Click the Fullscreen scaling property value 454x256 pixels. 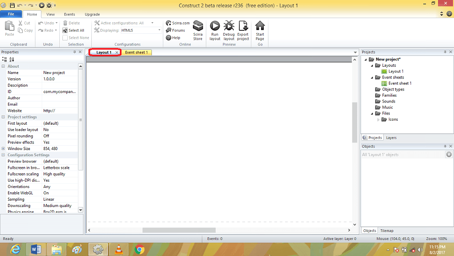[x=60, y=174]
